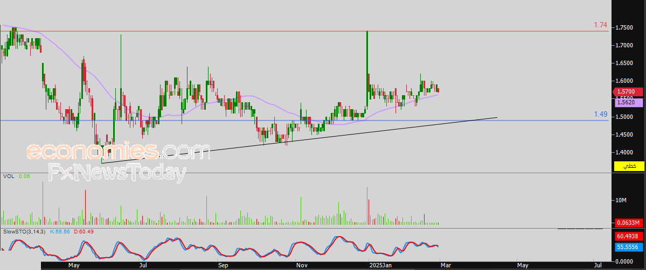Select the SlowSTO(3,14,3) indicator label
This screenshot has width=646, height=270.
coord(24,232)
